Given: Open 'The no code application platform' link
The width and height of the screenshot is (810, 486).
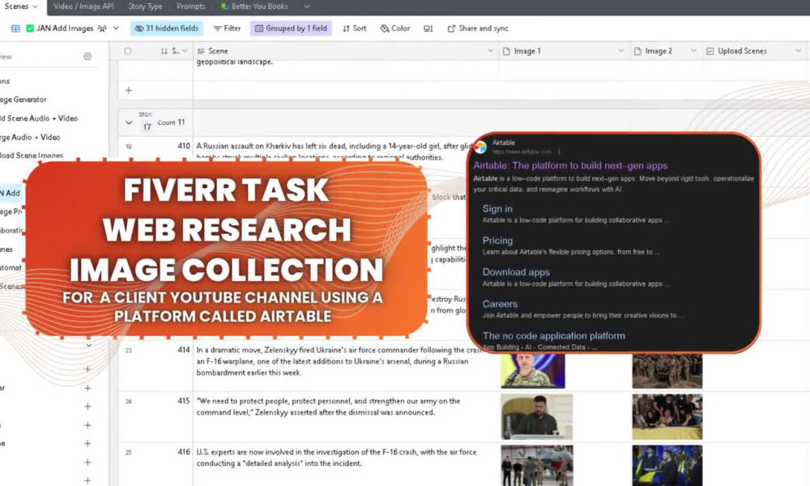Looking at the screenshot, I should (554, 335).
